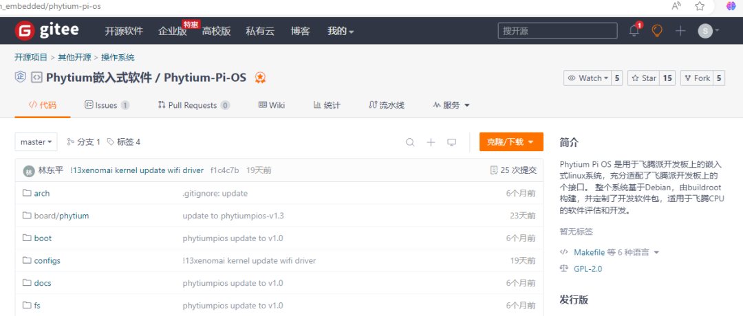This screenshot has width=743, height=316.
Task: Open board/phytium folder
Action: 62,216
